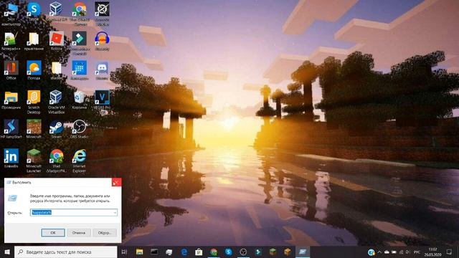Open the This PC (Этот компьютер) shortcut
The image size is (459, 258).
click(x=11, y=14)
